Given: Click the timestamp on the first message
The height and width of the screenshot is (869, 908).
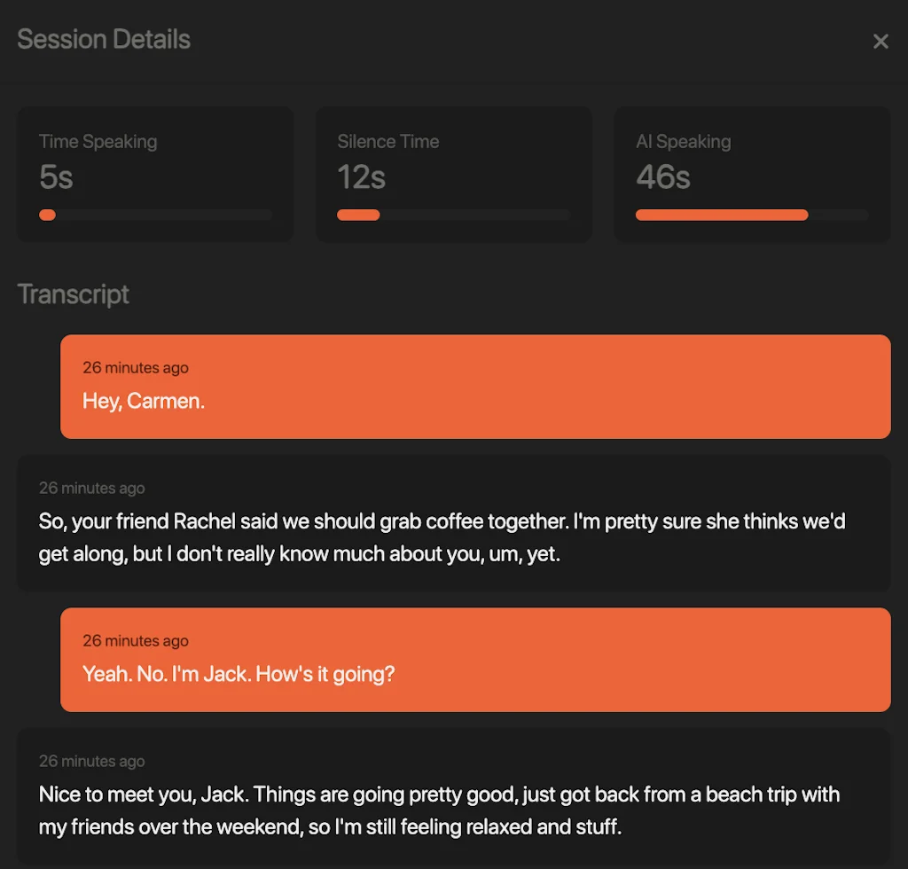Looking at the screenshot, I should click(136, 367).
